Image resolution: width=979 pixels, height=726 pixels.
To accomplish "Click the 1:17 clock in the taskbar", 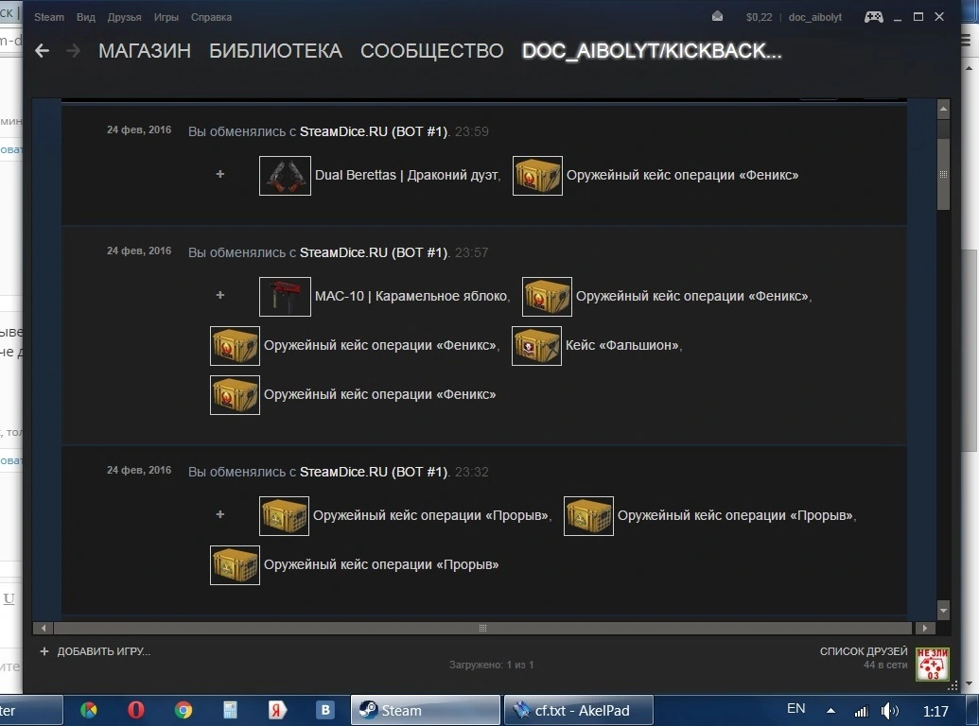I will point(935,711).
